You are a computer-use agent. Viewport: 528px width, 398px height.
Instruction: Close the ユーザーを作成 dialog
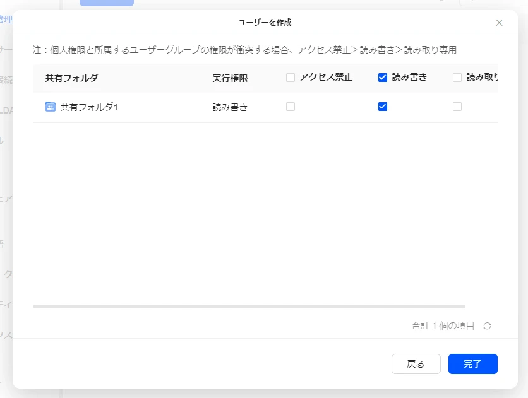pos(499,23)
